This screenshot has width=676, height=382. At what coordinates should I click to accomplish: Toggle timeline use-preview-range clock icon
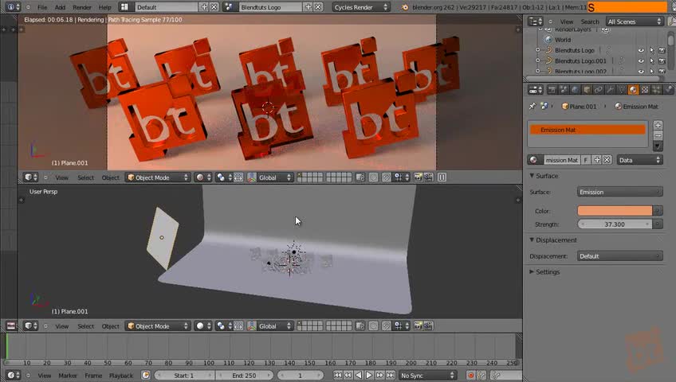[x=146, y=375]
